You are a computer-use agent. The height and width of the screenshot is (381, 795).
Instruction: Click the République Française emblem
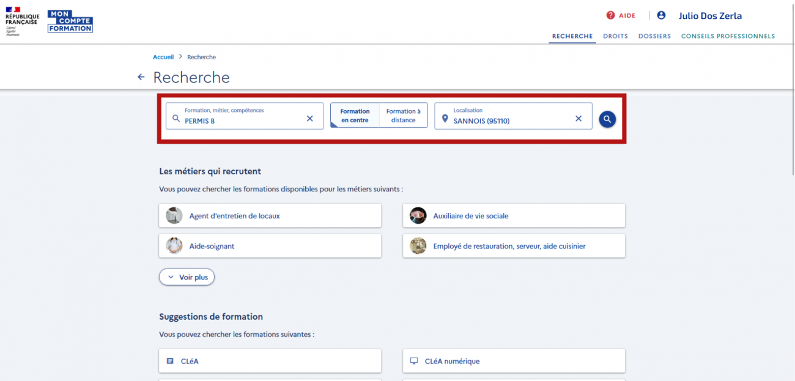[22, 22]
